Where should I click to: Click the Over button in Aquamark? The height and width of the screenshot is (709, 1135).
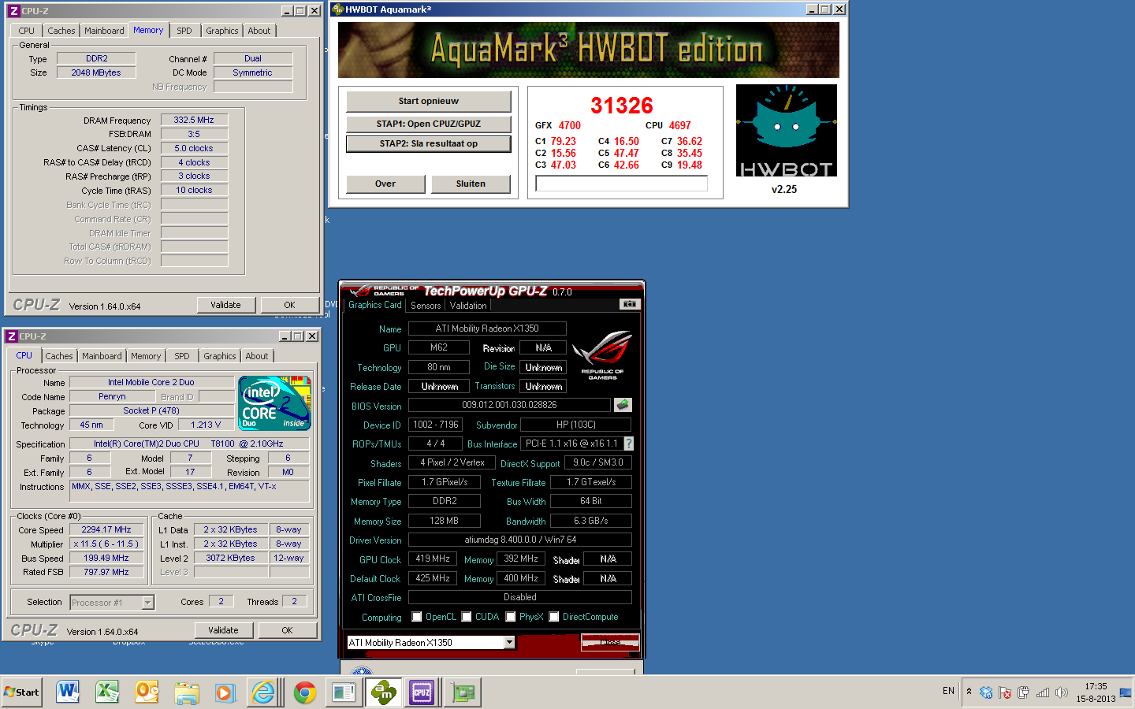coord(385,184)
